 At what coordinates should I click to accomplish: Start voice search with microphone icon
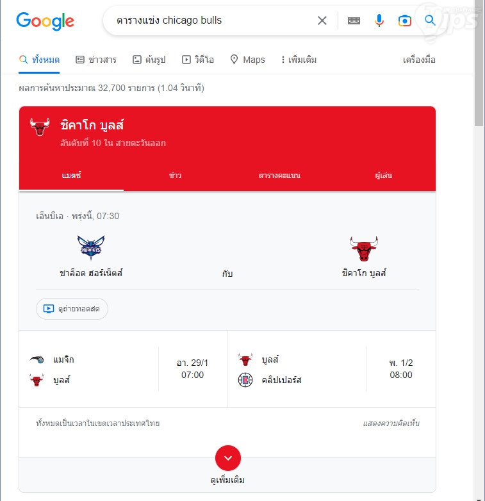click(379, 21)
